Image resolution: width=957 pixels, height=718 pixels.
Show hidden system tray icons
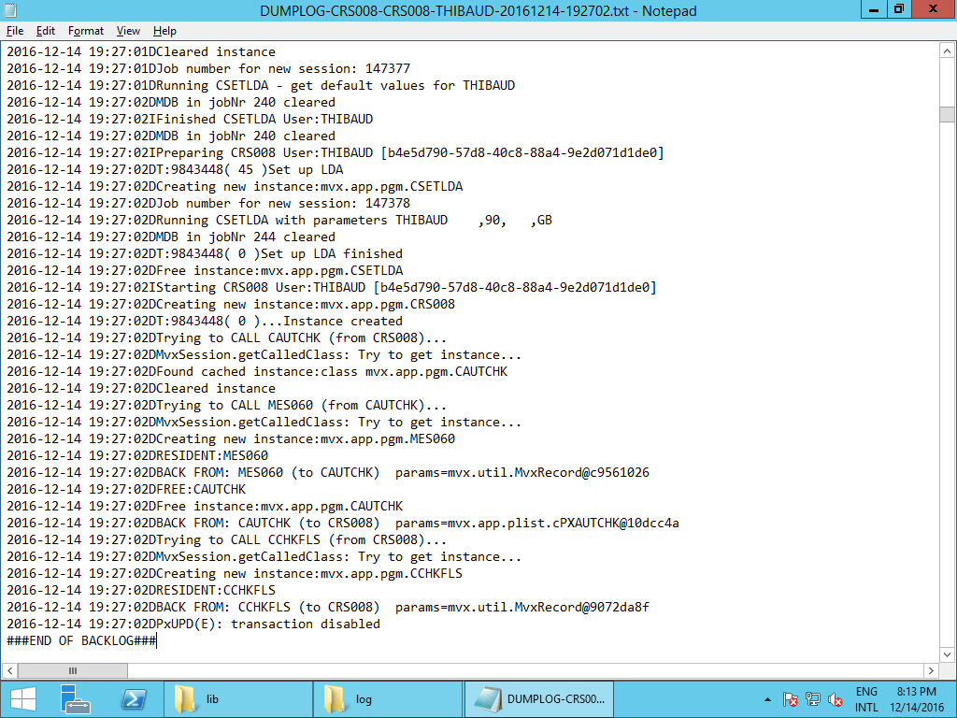click(768, 699)
